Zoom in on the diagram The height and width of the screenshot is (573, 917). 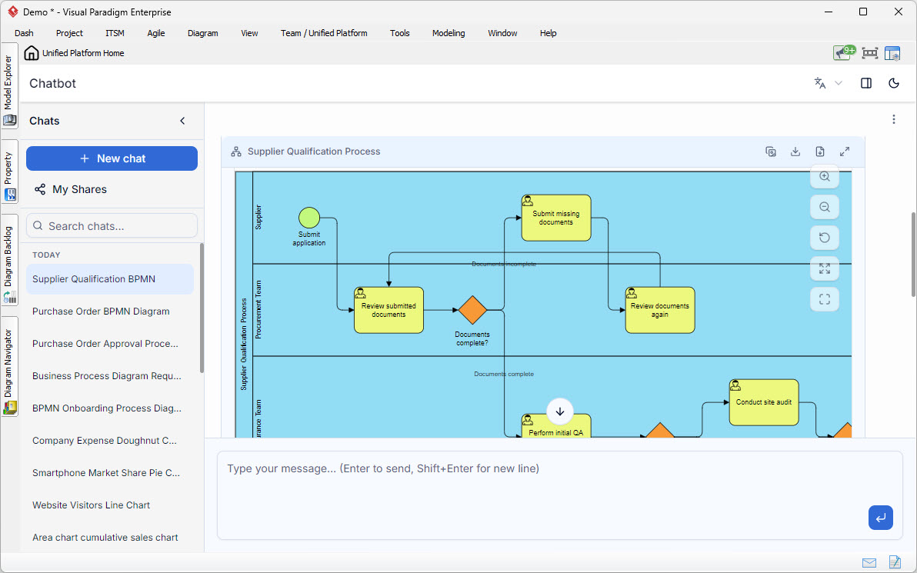(825, 177)
